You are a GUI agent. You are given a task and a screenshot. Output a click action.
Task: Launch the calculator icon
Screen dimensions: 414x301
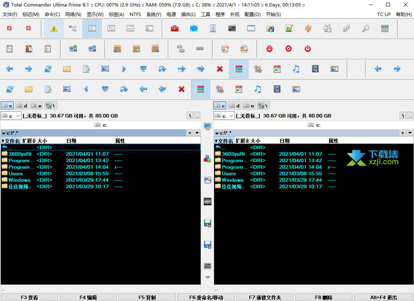click(x=385, y=28)
